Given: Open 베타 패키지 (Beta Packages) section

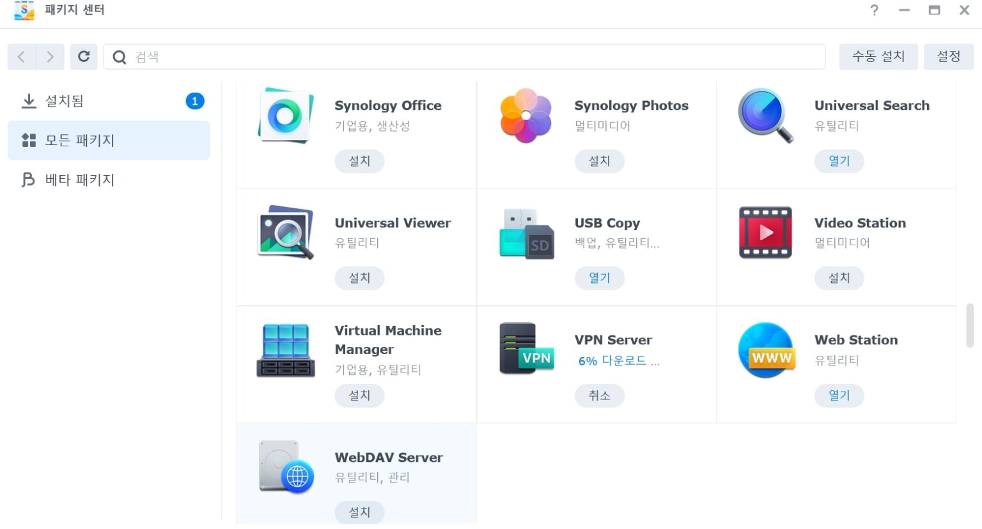Looking at the screenshot, I should [109, 180].
